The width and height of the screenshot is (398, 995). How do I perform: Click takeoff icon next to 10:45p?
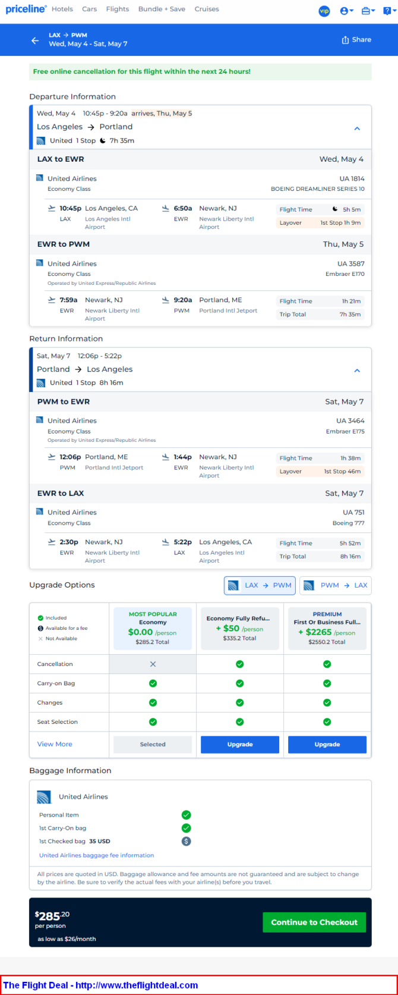click(52, 208)
